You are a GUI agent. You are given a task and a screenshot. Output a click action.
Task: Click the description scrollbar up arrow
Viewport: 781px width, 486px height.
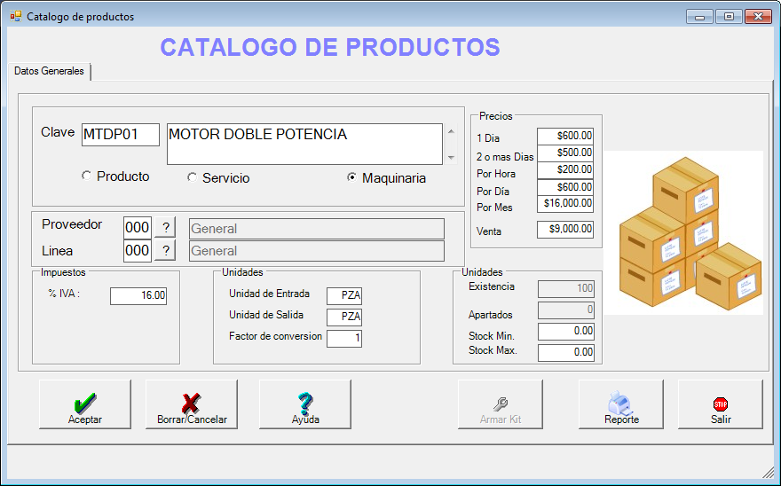click(x=451, y=131)
